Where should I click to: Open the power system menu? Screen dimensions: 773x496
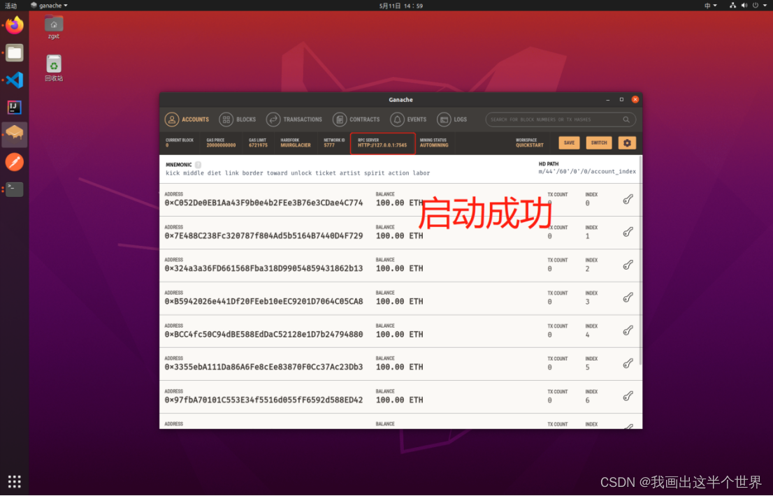coord(756,6)
